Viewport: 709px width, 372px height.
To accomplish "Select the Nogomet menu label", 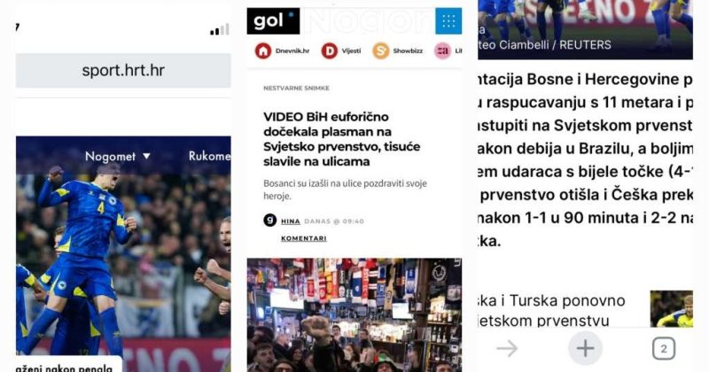I will [x=110, y=157].
